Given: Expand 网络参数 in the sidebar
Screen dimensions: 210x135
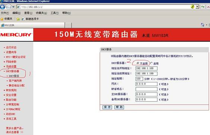Looking at the screenshot, I should 11,62.
